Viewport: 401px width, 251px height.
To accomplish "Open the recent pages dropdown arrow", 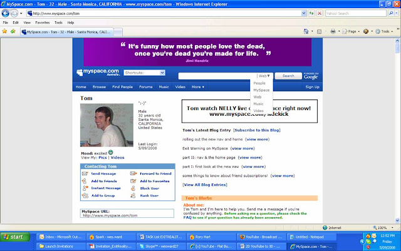I will click(x=21, y=13).
